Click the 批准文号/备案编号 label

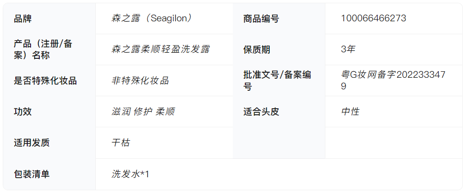coord(277,81)
